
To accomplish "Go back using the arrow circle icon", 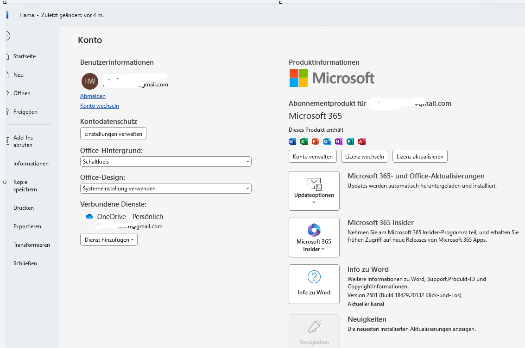I will pyautogui.click(x=8, y=36).
